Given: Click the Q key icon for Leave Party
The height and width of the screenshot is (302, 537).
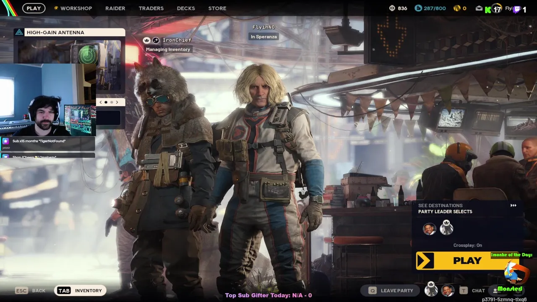Looking at the screenshot, I should [373, 290].
